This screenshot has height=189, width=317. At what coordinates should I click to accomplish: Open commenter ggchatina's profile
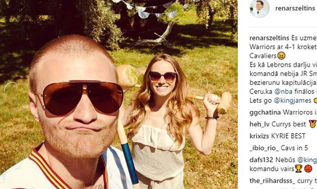[x=265, y=112]
